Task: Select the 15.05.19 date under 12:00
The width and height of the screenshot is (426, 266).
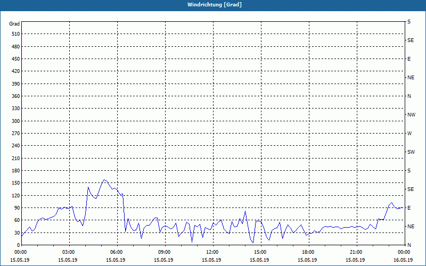Action: point(211,260)
